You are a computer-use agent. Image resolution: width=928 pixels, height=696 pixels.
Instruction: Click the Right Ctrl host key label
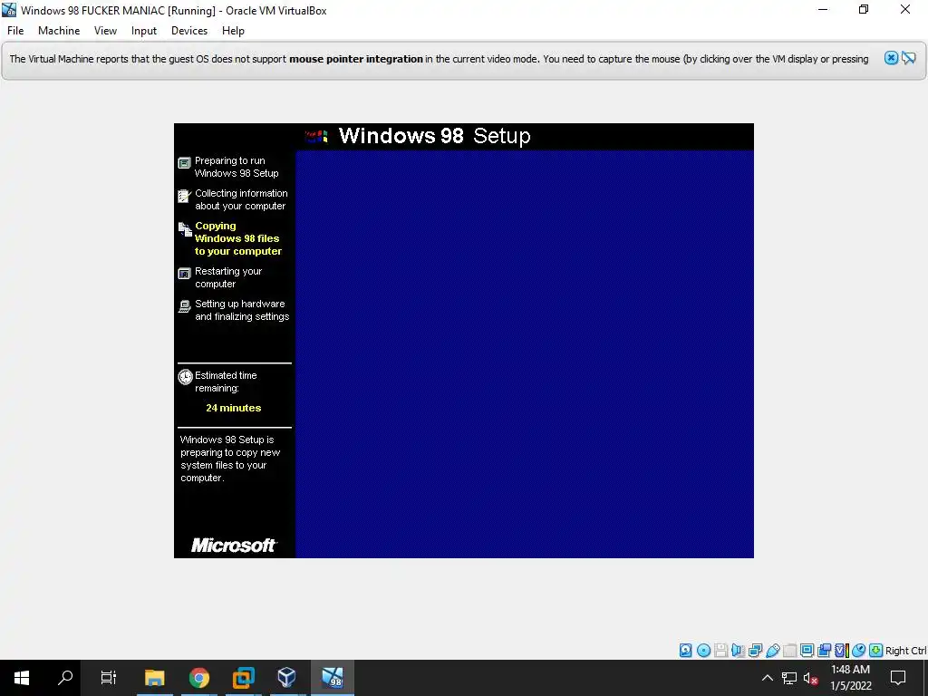coord(905,651)
